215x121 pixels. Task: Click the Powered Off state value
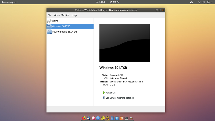point(116,75)
